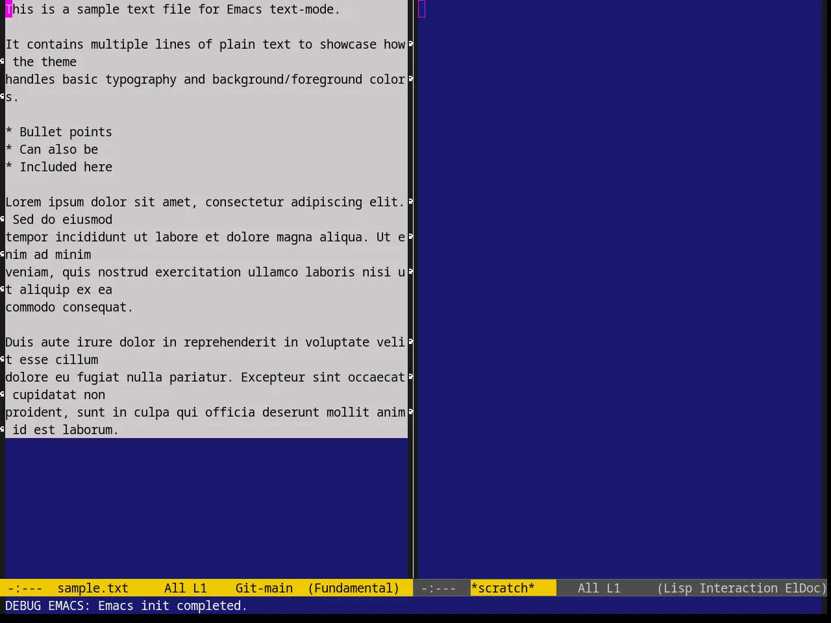The width and height of the screenshot is (831, 623).
Task: Click the continuation arrow before 'nim ad minim'
Action: coord(3,254)
